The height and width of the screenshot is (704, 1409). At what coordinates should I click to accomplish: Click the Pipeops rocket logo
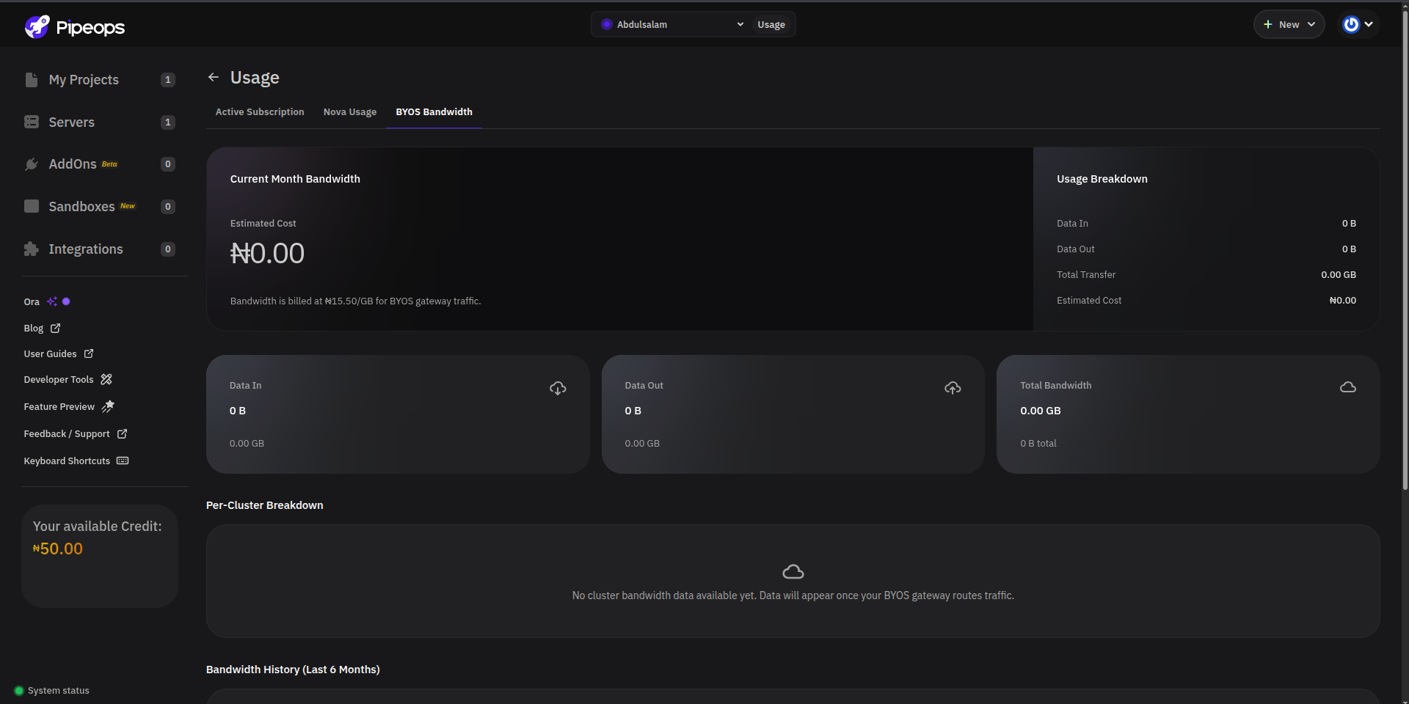(x=37, y=26)
